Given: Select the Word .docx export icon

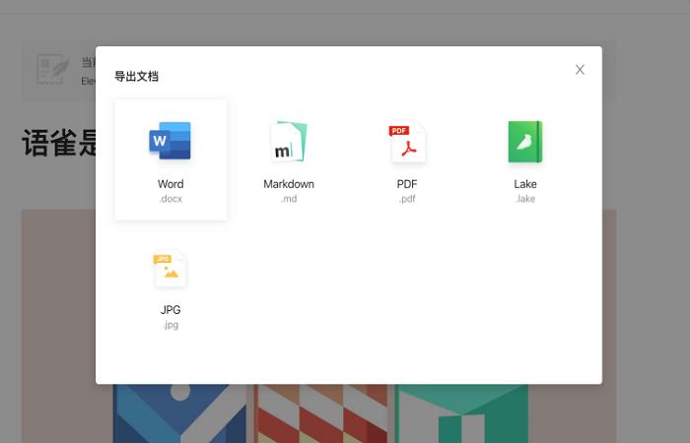Looking at the screenshot, I should (171, 141).
